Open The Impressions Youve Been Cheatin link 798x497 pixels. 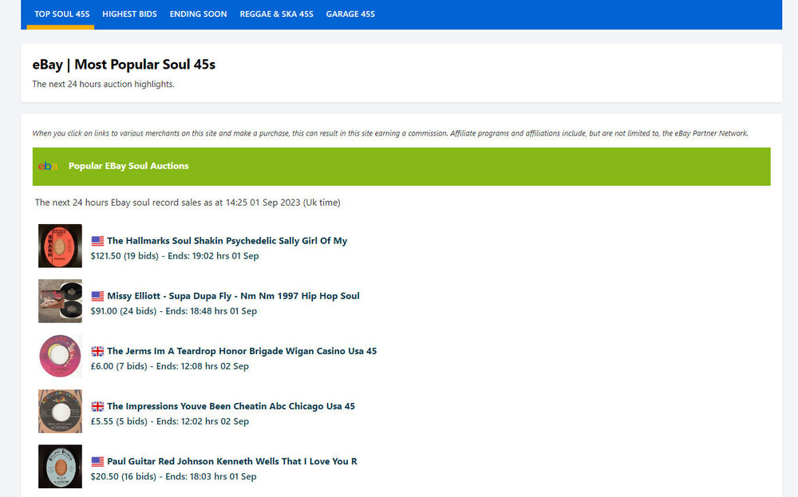pos(231,406)
